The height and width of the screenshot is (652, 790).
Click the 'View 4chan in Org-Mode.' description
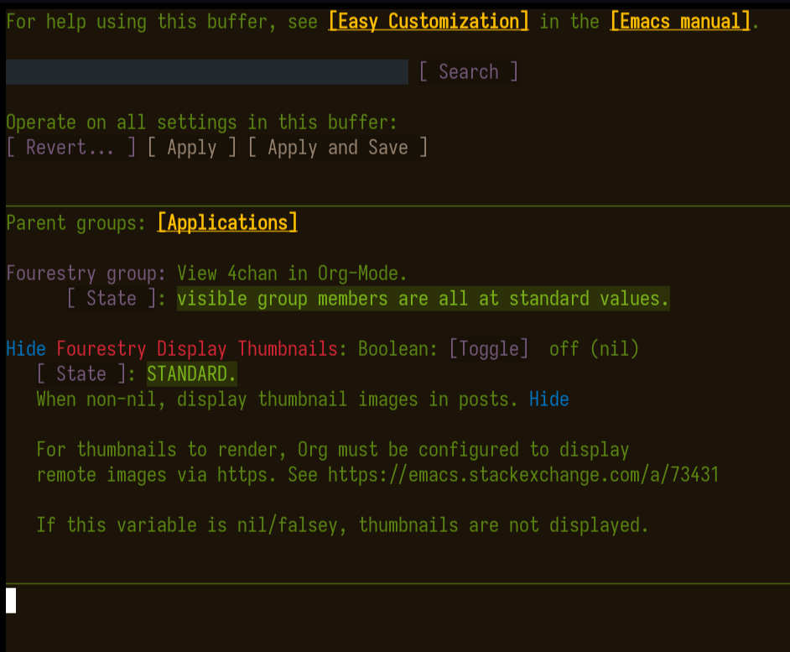292,274
